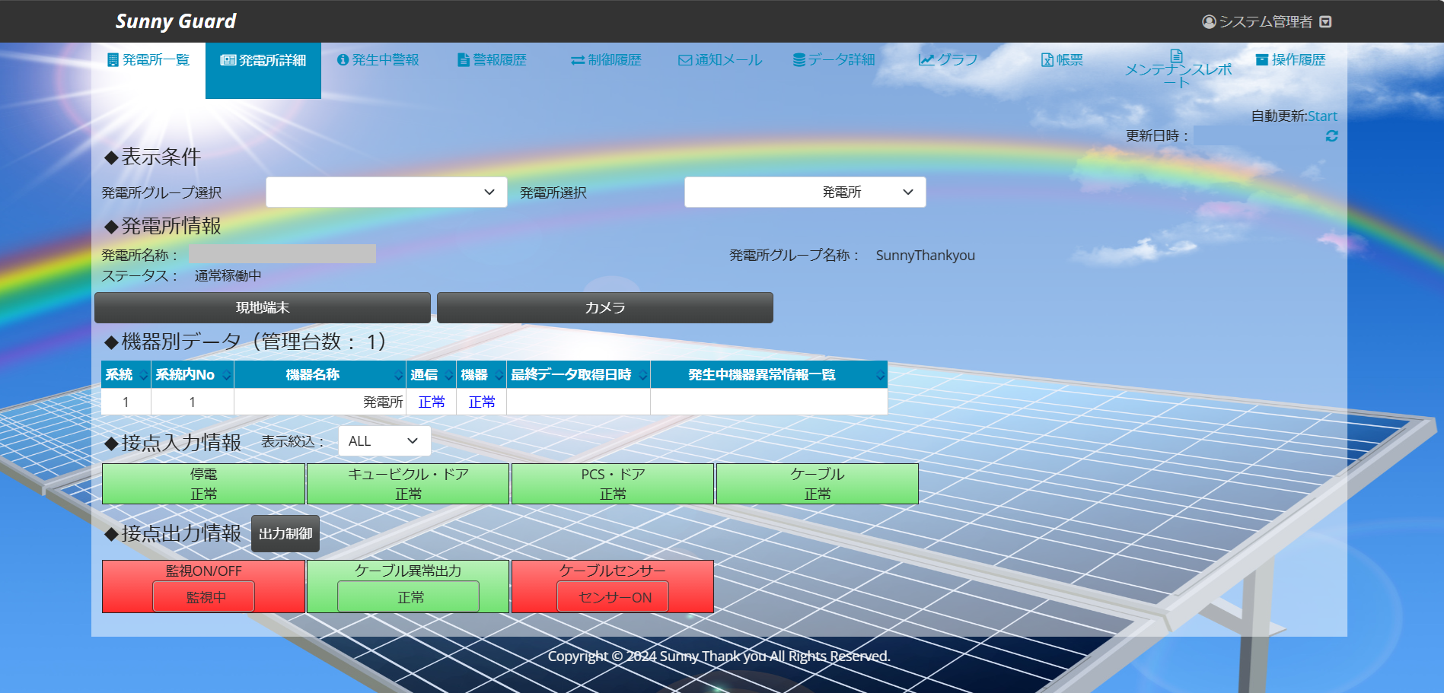1444x693 pixels.
Task: Click the sort icon on 機器名称 column
Action: click(x=398, y=375)
